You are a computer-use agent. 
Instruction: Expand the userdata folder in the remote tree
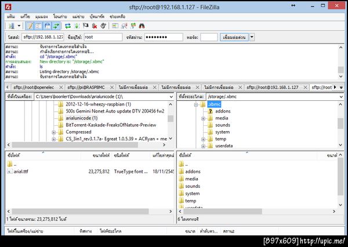(203, 146)
